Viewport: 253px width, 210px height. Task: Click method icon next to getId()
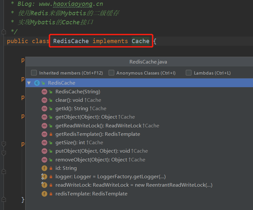pos(44,109)
